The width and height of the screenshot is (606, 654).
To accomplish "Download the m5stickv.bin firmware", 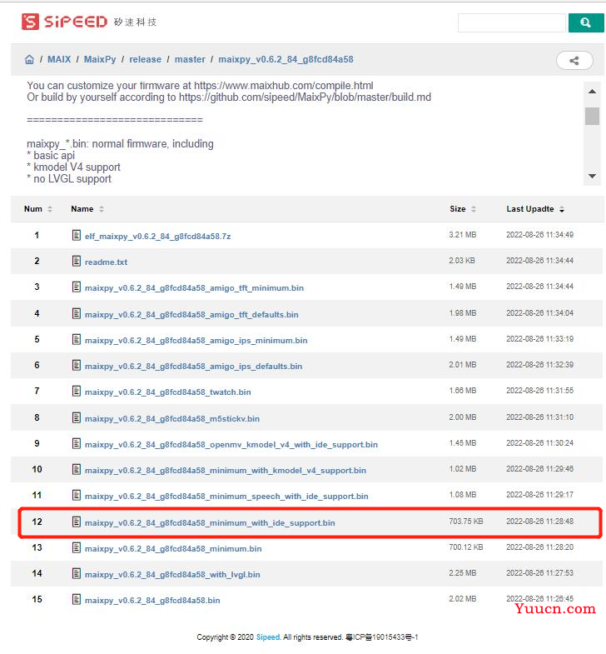I will [172, 419].
